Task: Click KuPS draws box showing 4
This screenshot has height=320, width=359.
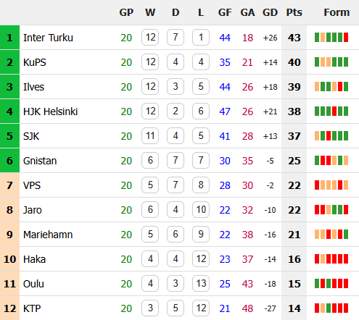Action: (x=176, y=62)
